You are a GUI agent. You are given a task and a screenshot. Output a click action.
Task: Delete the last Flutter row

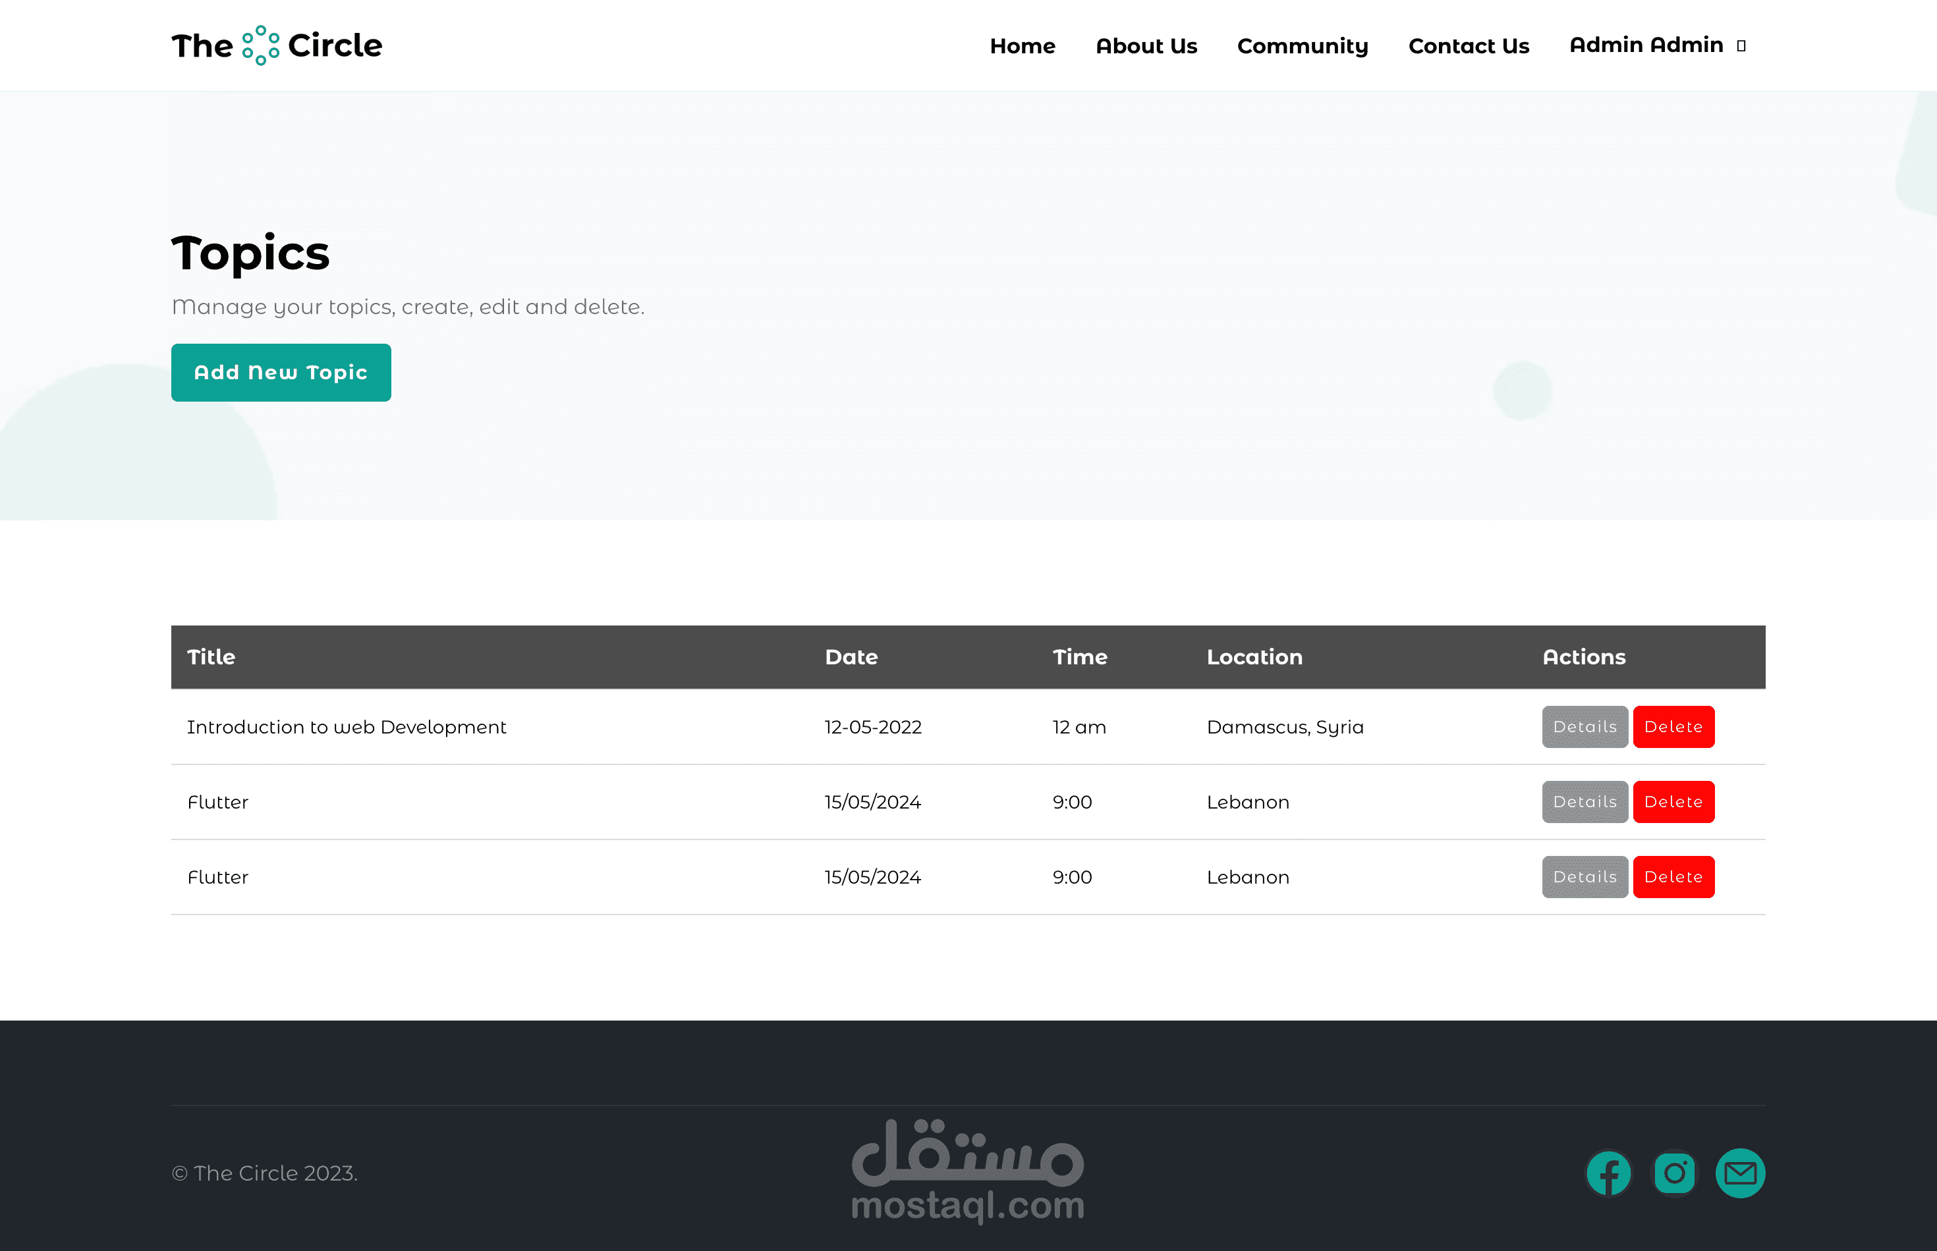pos(1673,877)
